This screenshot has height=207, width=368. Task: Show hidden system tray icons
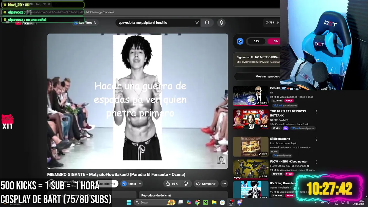pyautogui.click(x=316, y=202)
